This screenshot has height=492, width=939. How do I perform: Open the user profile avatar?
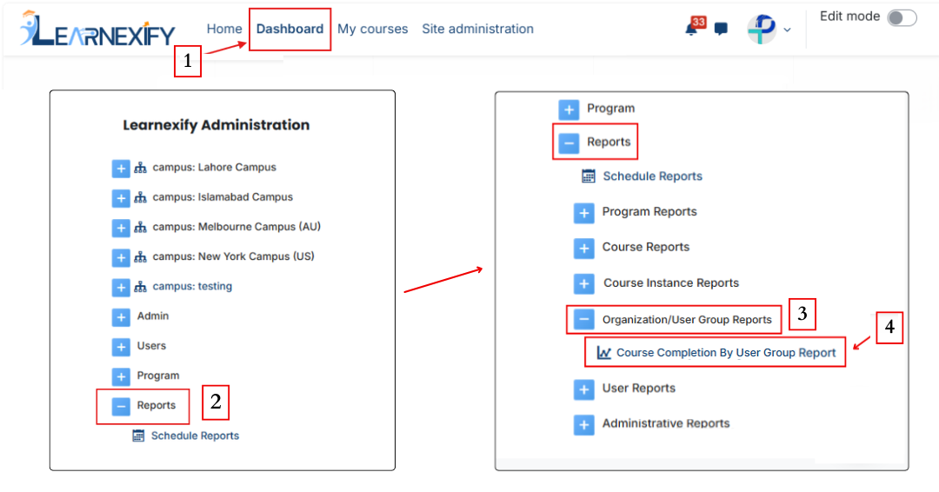pyautogui.click(x=762, y=29)
